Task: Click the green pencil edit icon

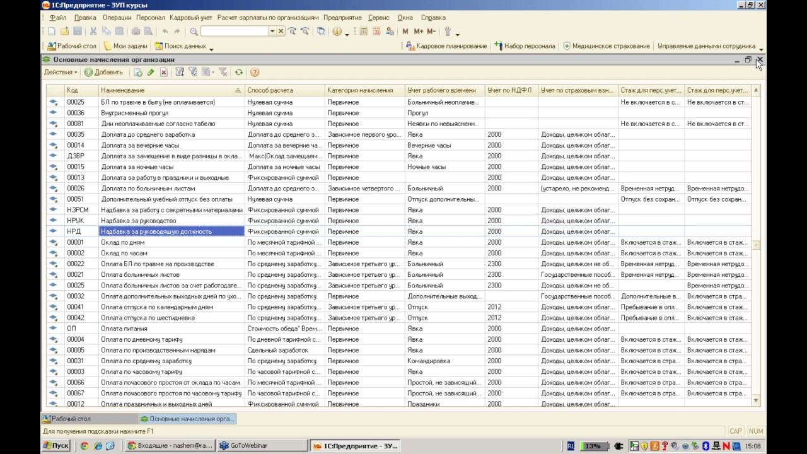Action: click(x=151, y=73)
